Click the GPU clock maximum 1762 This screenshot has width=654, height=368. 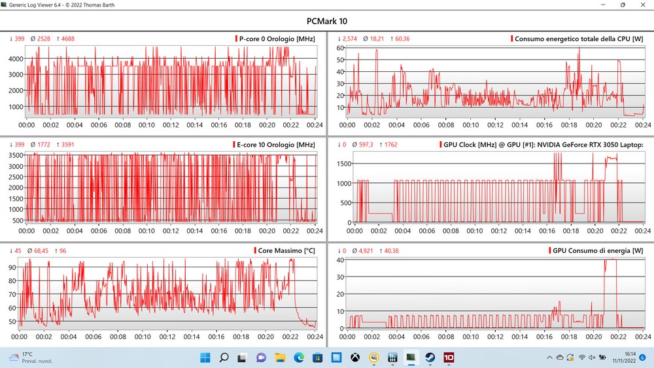coord(391,144)
